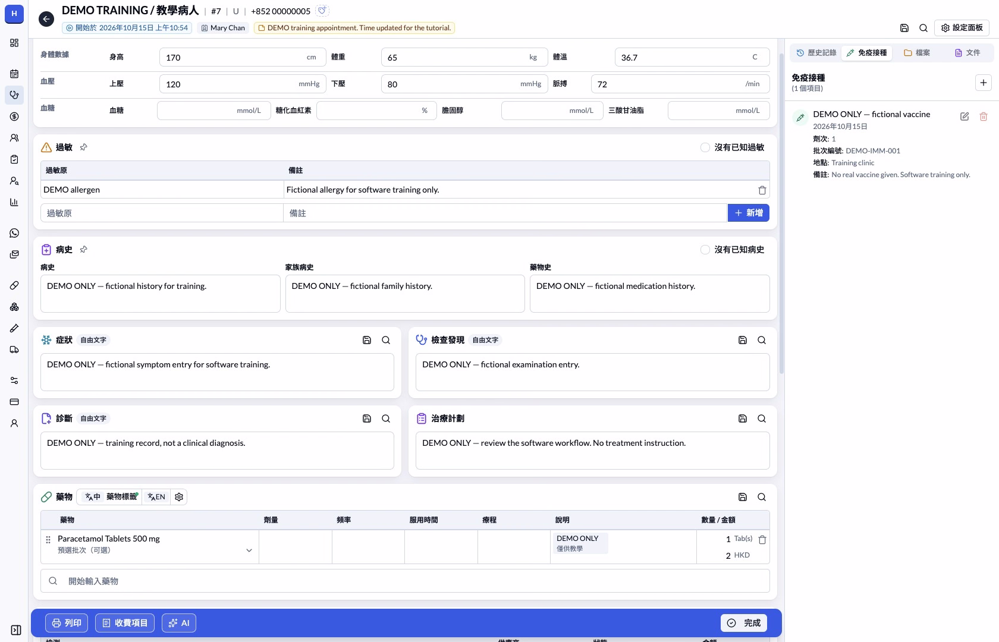Select 沒有已知病史 radio option
Image resolution: width=999 pixels, height=642 pixels.
(705, 250)
